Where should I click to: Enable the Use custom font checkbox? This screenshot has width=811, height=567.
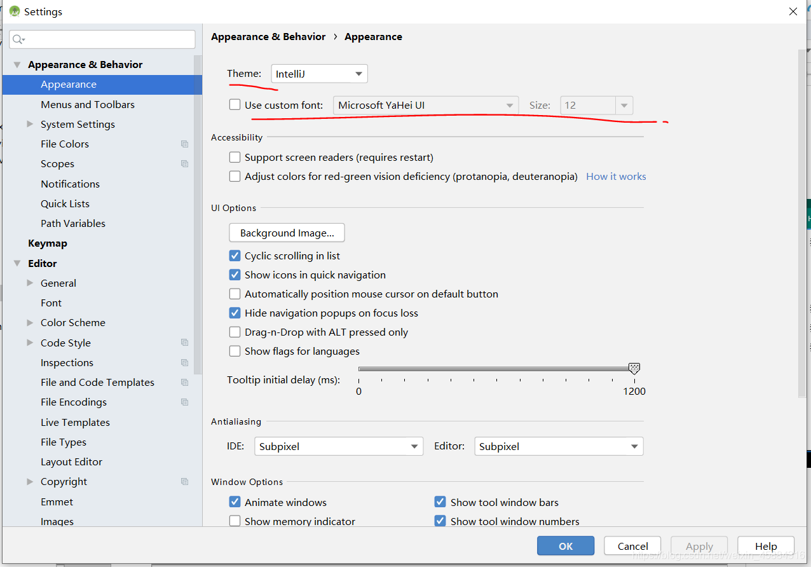click(x=235, y=105)
